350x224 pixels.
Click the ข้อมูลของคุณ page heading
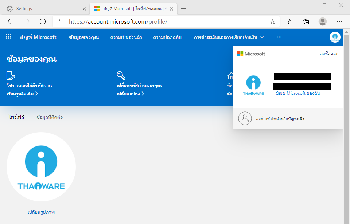pyautogui.click(x=31, y=59)
